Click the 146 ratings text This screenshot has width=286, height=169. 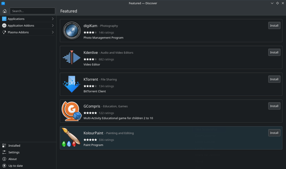click(x=106, y=32)
